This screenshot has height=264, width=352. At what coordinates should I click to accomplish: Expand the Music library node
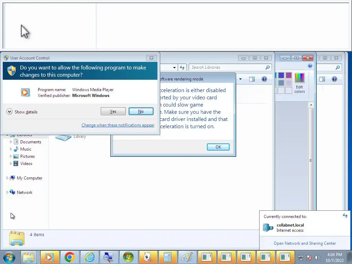(11, 149)
